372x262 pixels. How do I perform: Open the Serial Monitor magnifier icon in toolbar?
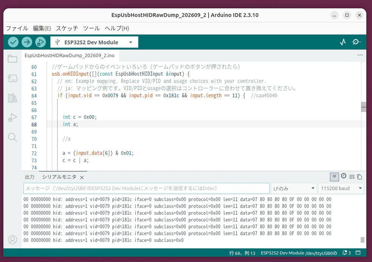(356, 42)
